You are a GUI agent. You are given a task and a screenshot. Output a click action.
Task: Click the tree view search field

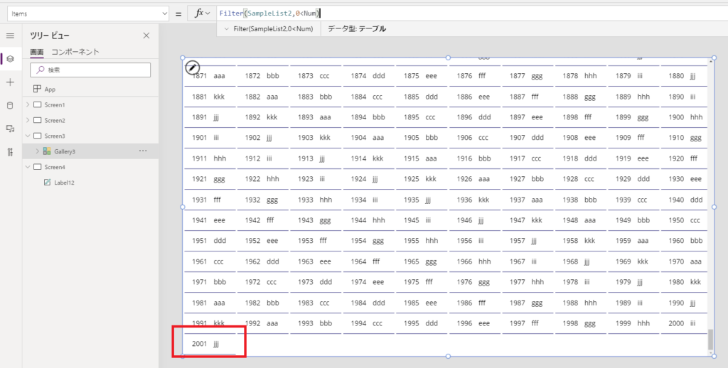click(90, 70)
